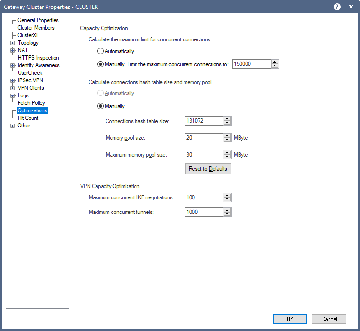This screenshot has height=331, width=360.
Task: Open Hit Count page
Action: (28, 118)
